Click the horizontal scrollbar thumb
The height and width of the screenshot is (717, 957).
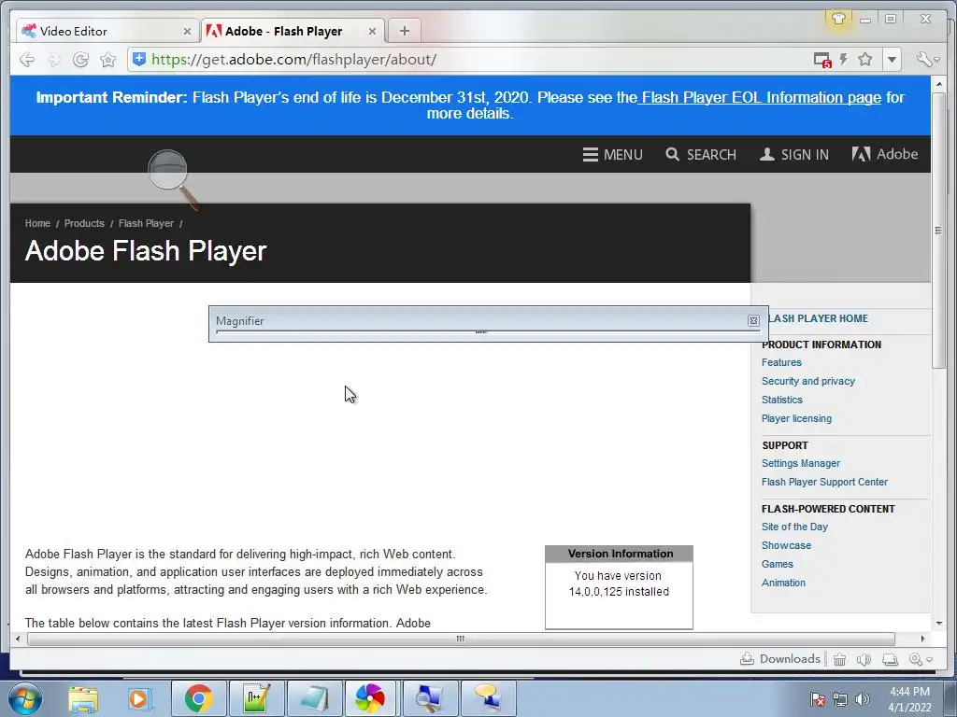click(461, 639)
